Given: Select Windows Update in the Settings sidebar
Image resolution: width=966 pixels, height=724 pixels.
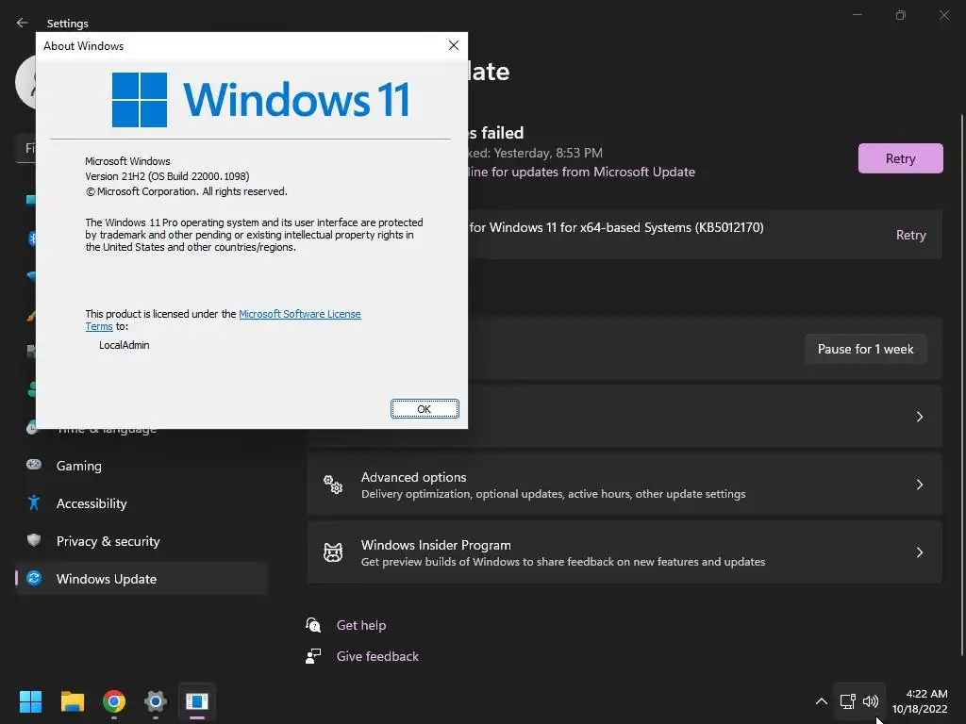Looking at the screenshot, I should (142, 579).
